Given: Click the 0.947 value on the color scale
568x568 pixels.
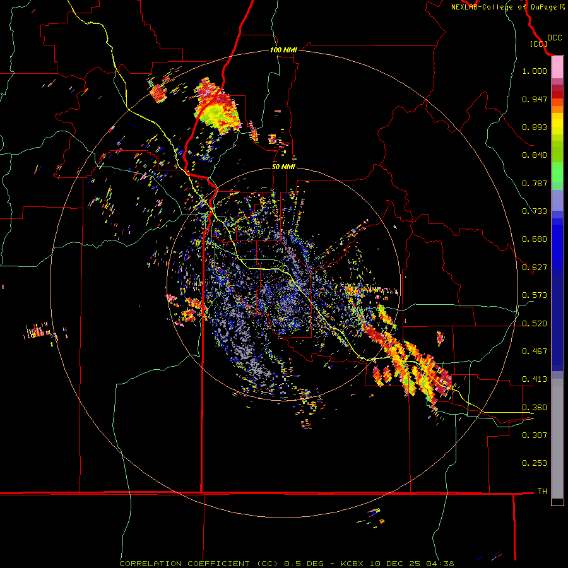Looking at the screenshot, I should (x=535, y=99).
